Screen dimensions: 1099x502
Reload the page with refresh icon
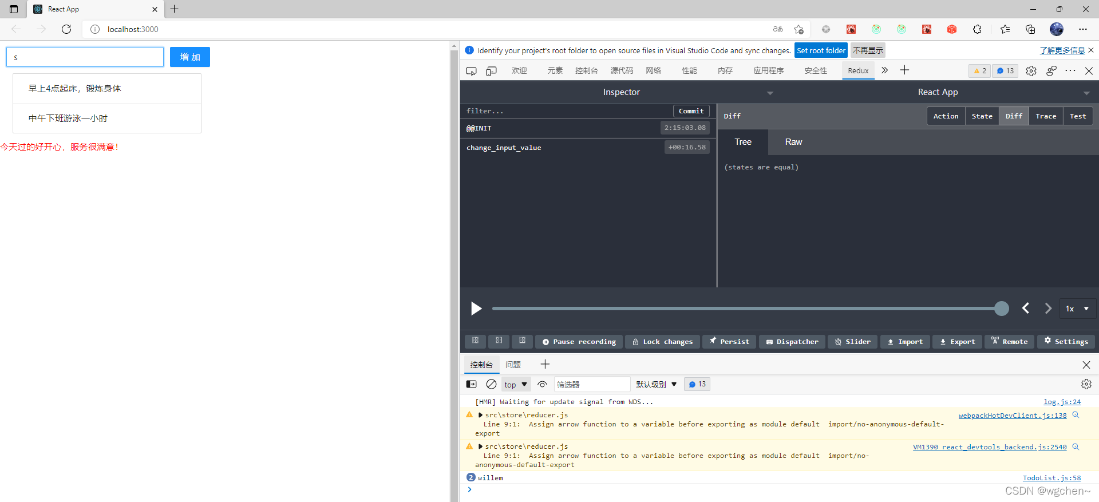(x=66, y=29)
